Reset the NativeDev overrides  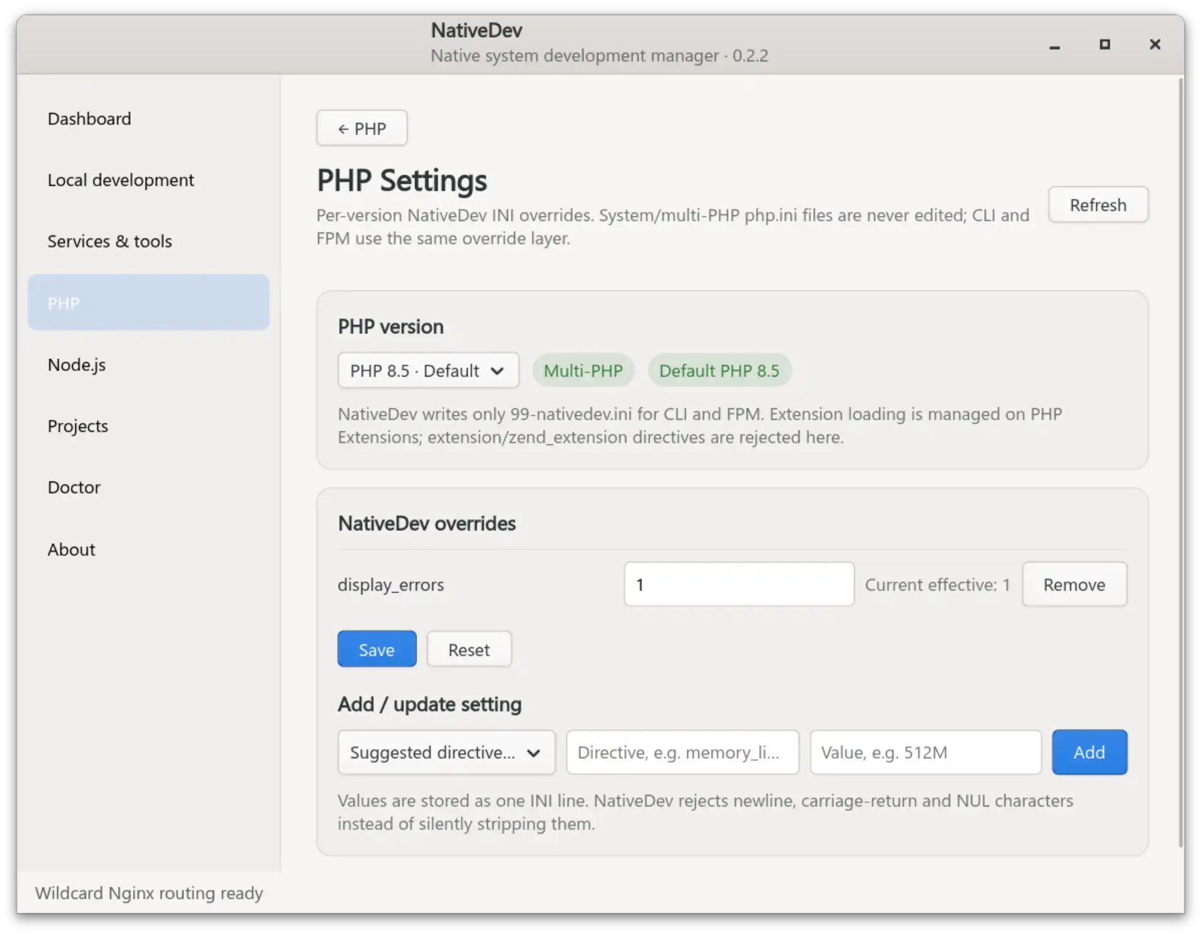coord(469,649)
